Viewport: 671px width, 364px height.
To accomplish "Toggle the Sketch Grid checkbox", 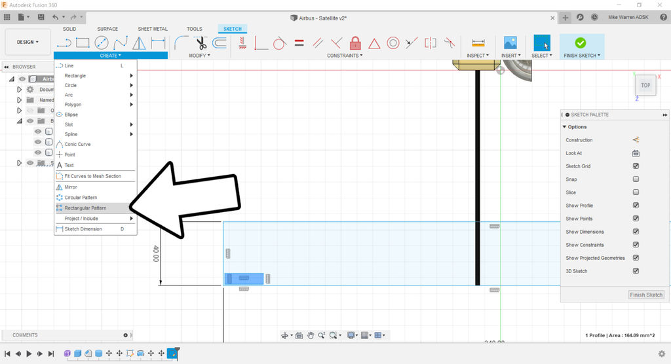I will [636, 166].
